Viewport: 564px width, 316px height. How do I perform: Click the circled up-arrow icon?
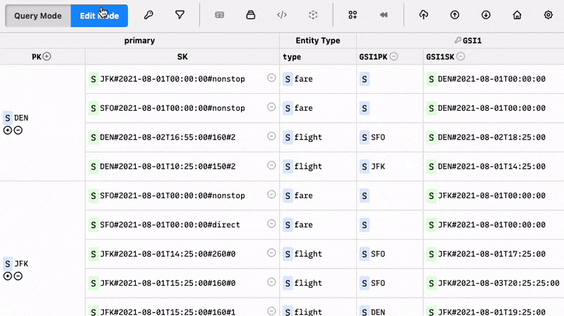454,15
